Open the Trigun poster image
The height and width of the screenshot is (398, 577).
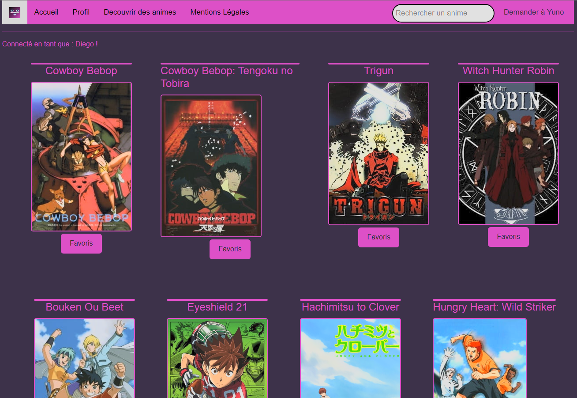378,153
